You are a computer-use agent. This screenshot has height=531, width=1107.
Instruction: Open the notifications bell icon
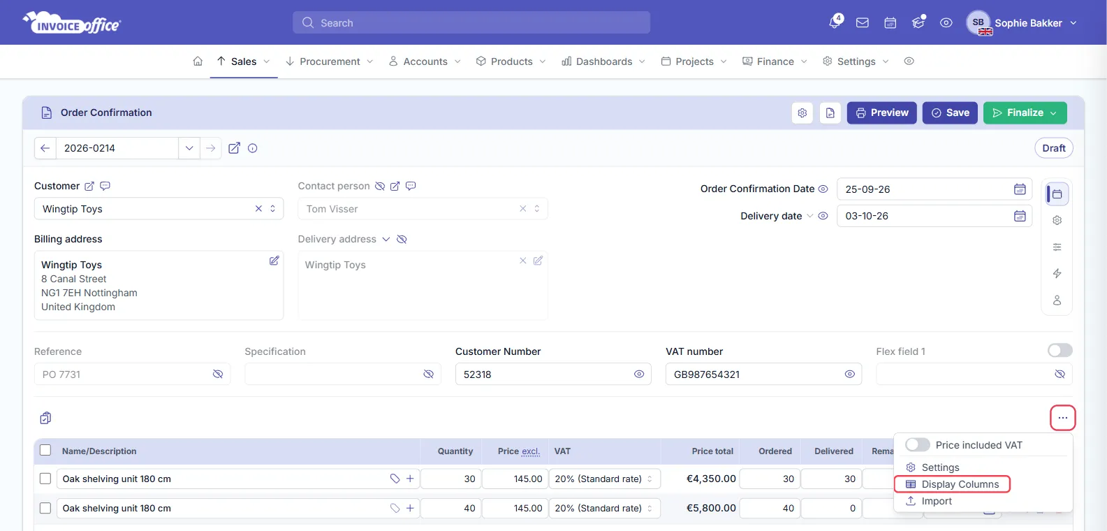click(835, 22)
